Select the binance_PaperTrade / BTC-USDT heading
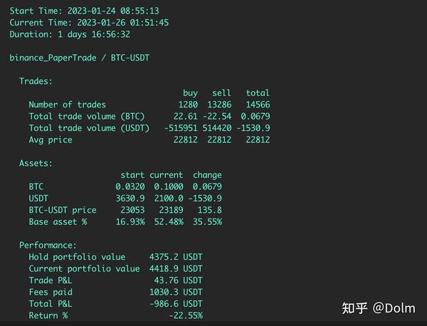Image resolution: width=427 pixels, height=326 pixels. point(80,58)
